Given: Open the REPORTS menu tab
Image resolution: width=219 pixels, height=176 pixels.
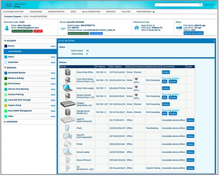Looking at the screenshot, I should coord(111,12).
